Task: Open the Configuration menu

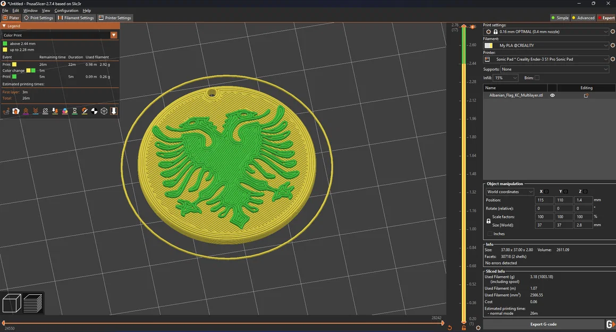Action: [x=66, y=11]
